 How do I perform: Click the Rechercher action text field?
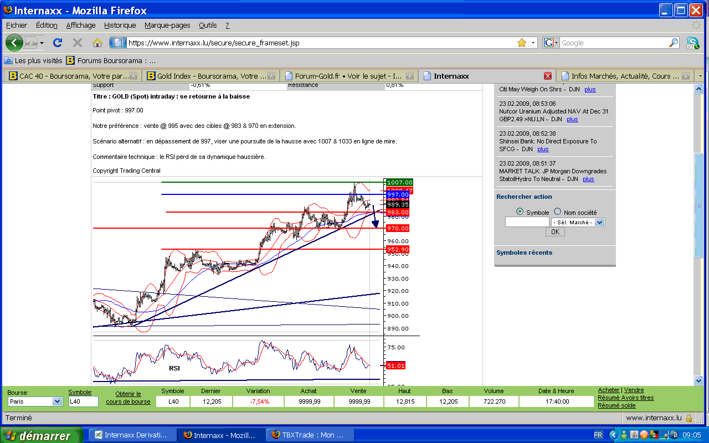point(527,222)
